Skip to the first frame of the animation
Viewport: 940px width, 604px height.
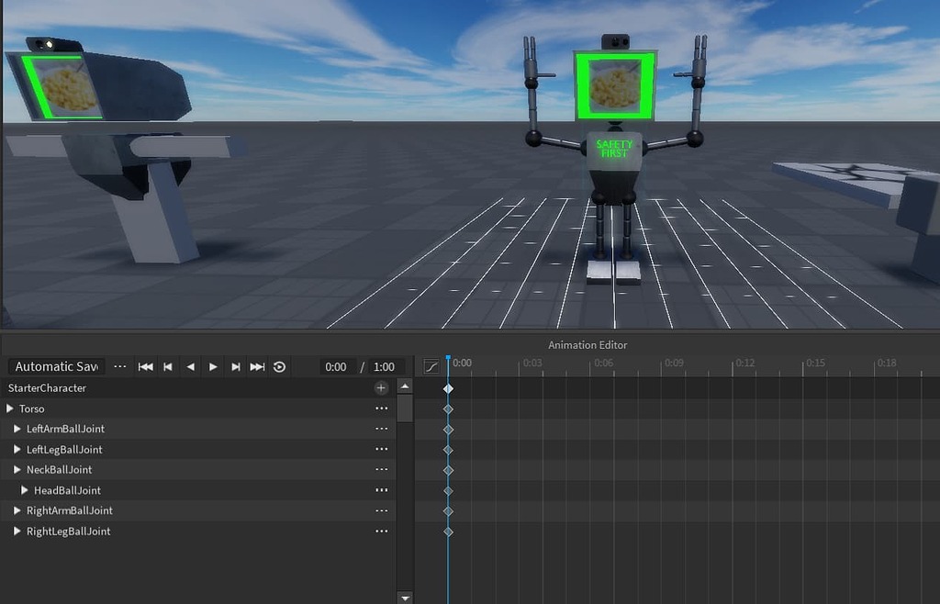(144, 366)
